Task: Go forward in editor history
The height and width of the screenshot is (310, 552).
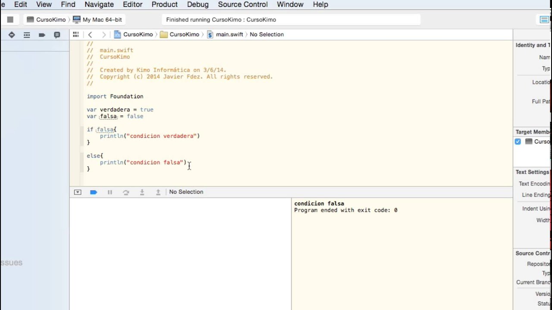Action: click(103, 34)
